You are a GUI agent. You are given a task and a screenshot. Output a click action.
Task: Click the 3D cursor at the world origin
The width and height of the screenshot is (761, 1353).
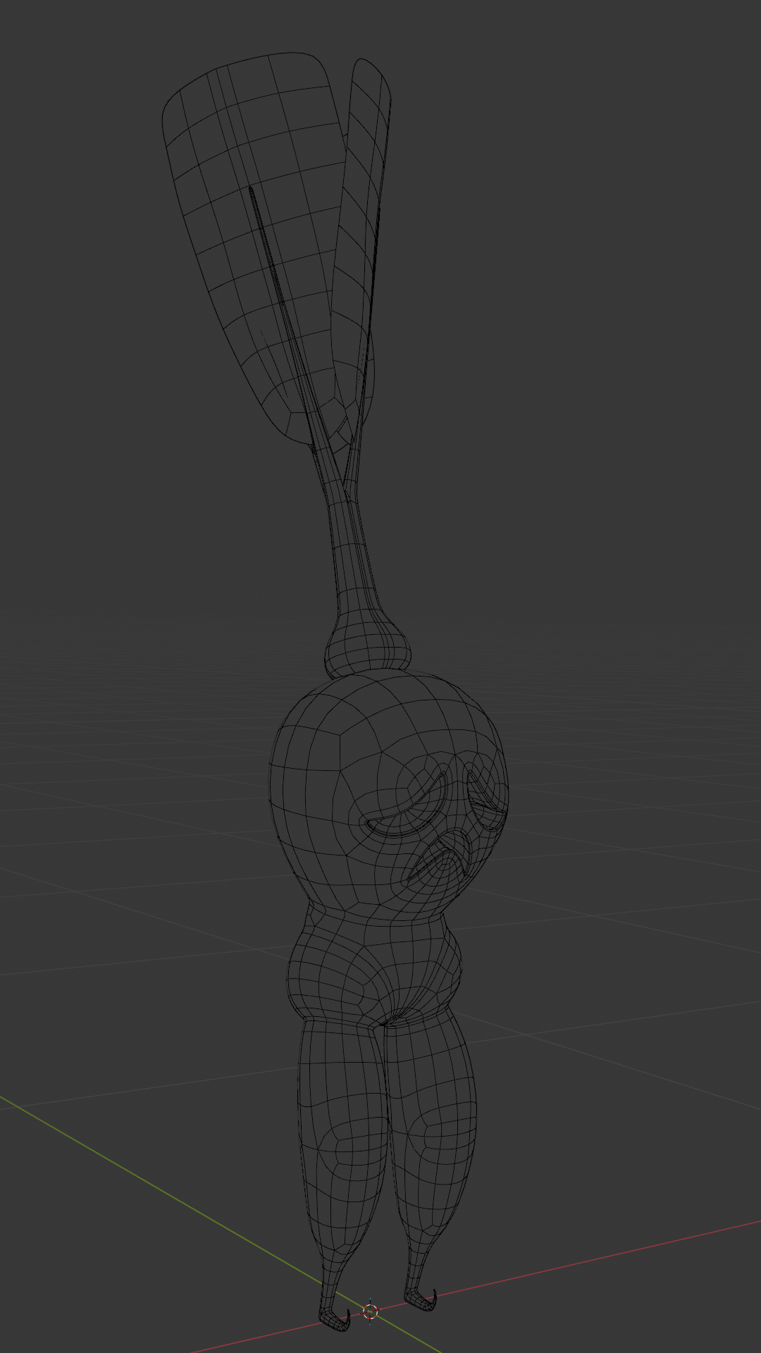[x=370, y=1311]
